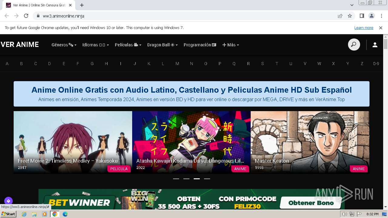Select the fourth carousel page indicator
388x218 pixels.
click(207, 179)
